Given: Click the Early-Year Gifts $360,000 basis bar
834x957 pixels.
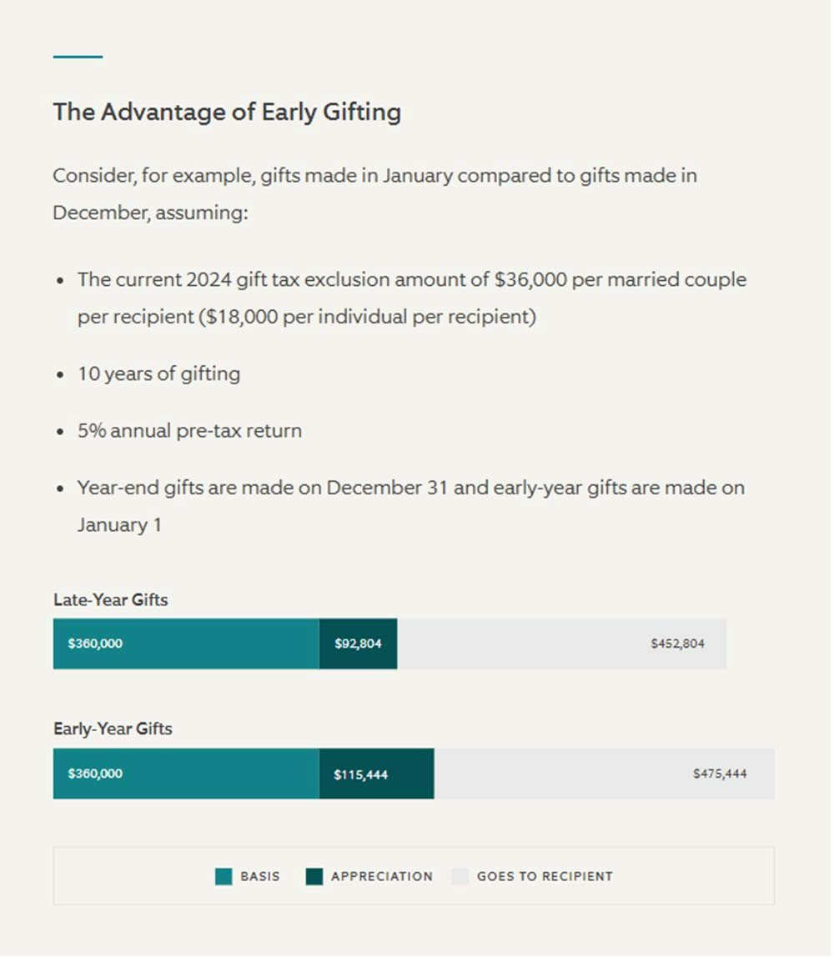Looking at the screenshot, I should click(x=185, y=774).
